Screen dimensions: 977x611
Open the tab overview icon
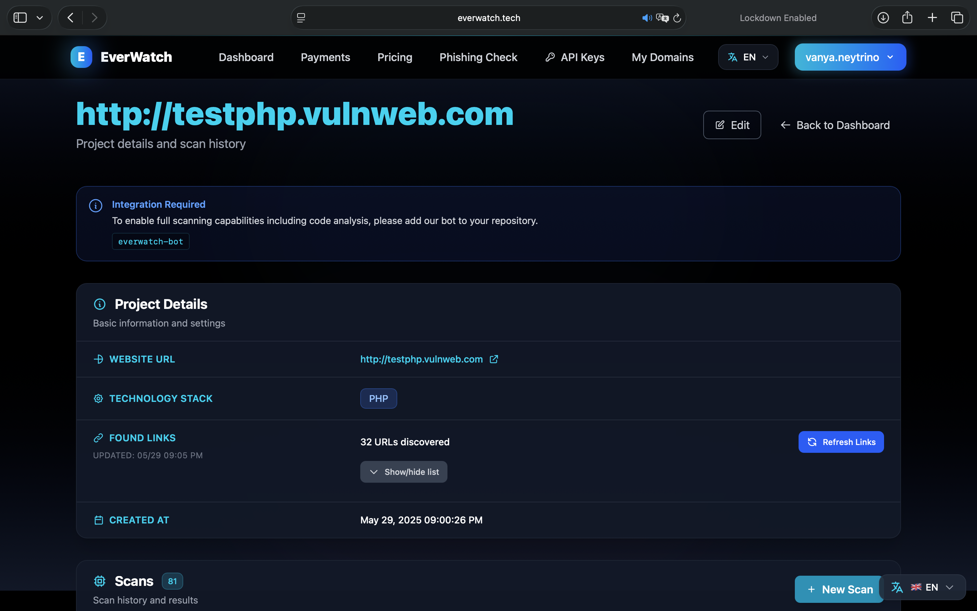coord(957,18)
